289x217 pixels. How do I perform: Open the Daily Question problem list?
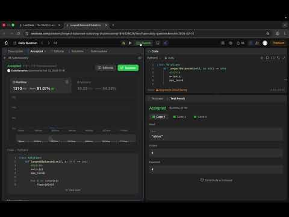coord(25,43)
